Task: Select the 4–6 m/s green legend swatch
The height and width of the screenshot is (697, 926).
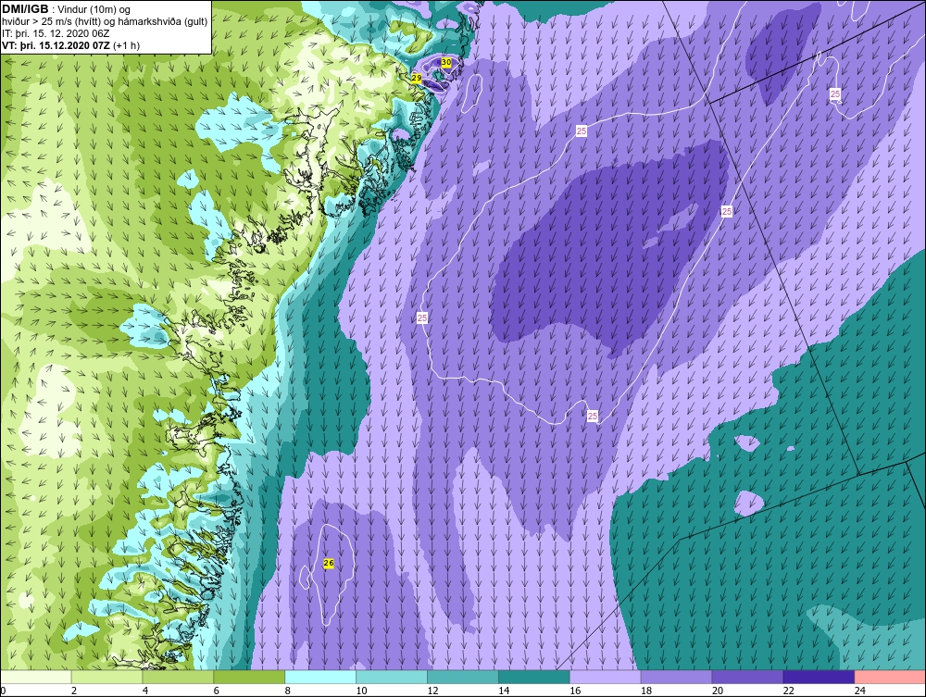Action: click(x=178, y=677)
